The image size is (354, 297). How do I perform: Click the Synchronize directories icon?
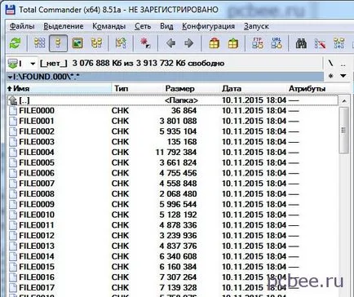pos(339,43)
